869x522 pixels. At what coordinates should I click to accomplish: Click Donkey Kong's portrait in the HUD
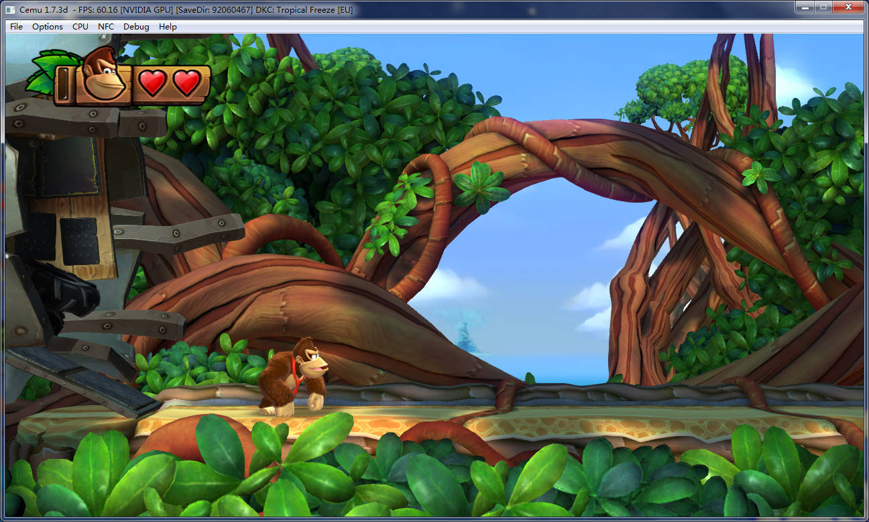(x=105, y=76)
